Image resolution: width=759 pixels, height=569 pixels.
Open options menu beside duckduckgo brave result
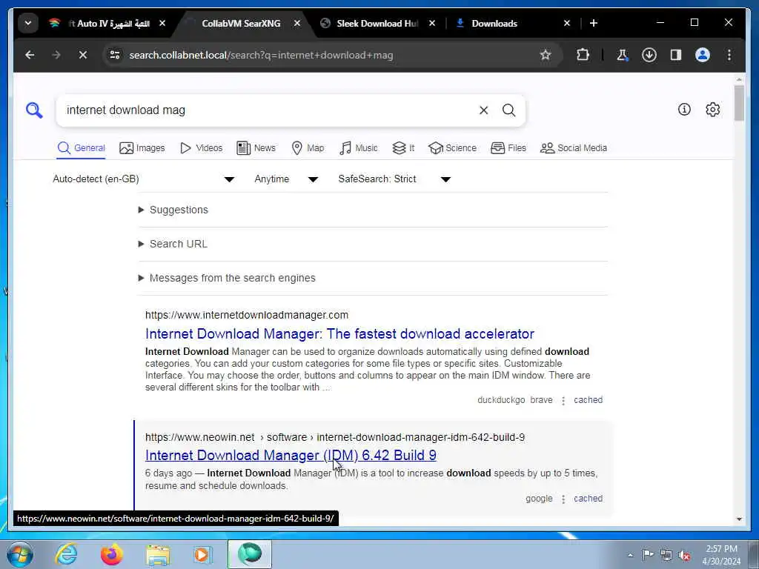tap(563, 401)
